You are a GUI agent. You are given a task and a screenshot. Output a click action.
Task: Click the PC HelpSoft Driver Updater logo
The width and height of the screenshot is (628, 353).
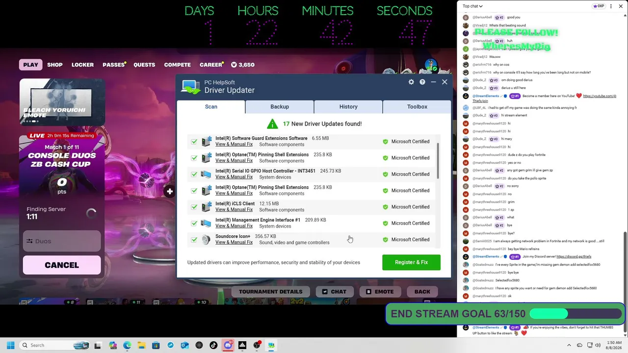coord(190,86)
